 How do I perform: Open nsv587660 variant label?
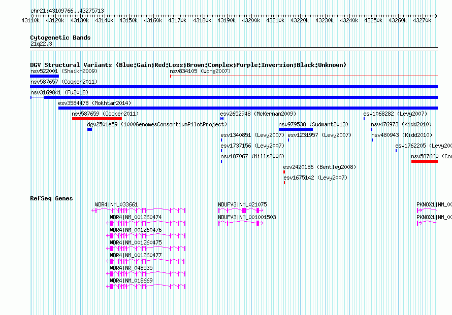coord(431,156)
